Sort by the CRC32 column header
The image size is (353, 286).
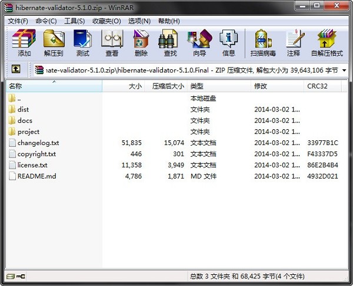pos(322,86)
